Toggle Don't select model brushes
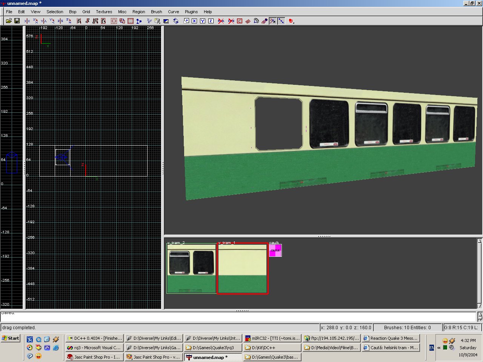Screen dimensions: 483x362 pyautogui.click(x=221, y=21)
